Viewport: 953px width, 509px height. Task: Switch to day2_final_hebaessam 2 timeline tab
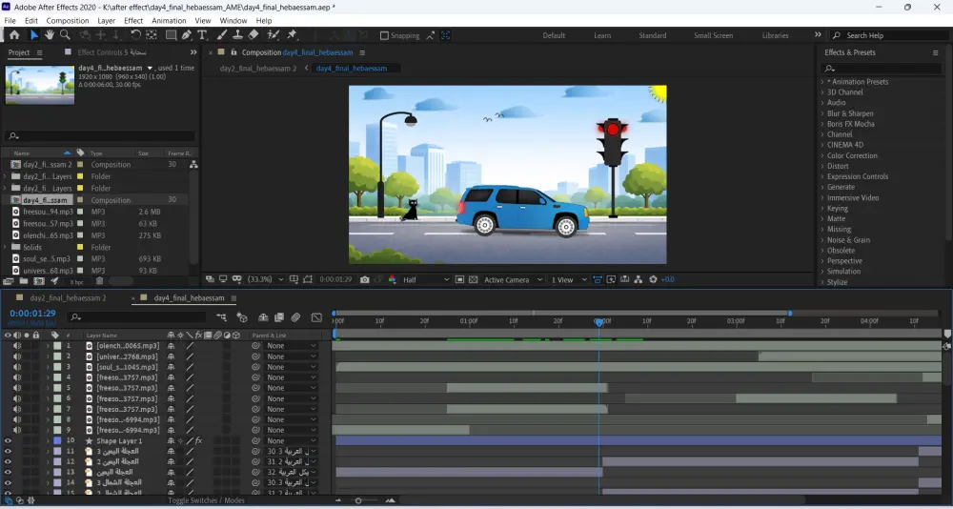pos(67,298)
